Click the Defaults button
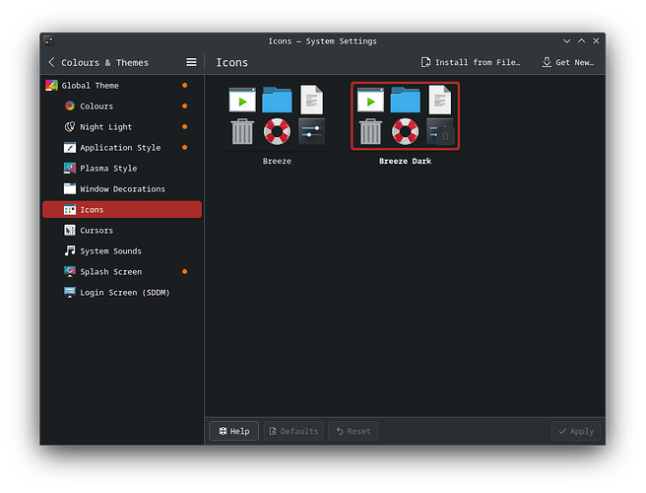This screenshot has width=646, height=493. (293, 431)
